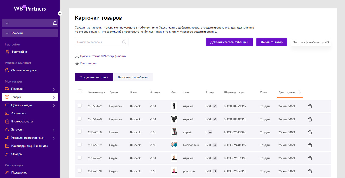The height and width of the screenshot is (178, 345).
Task: Click Добавить товары таблицей button
Action: tap(229, 42)
